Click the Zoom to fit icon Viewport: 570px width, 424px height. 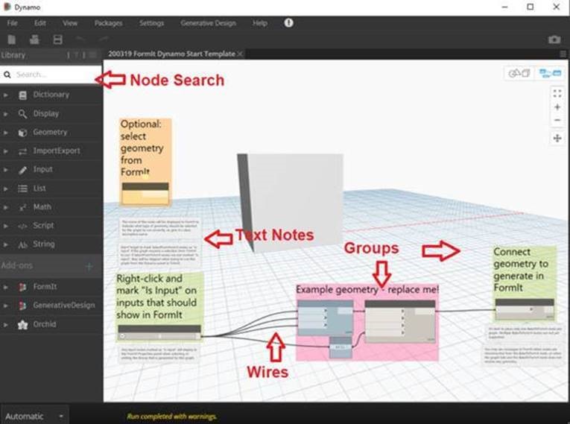557,93
